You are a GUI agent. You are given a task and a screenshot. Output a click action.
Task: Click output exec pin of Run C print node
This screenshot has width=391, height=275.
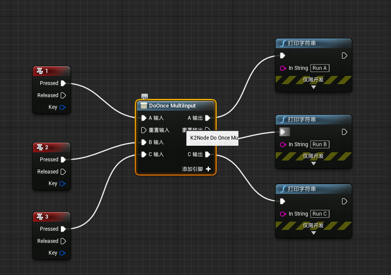tap(345, 201)
